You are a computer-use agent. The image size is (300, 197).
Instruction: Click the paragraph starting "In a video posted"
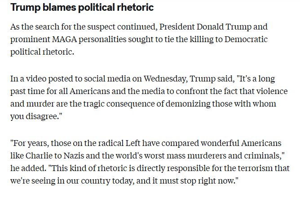(x=149, y=98)
